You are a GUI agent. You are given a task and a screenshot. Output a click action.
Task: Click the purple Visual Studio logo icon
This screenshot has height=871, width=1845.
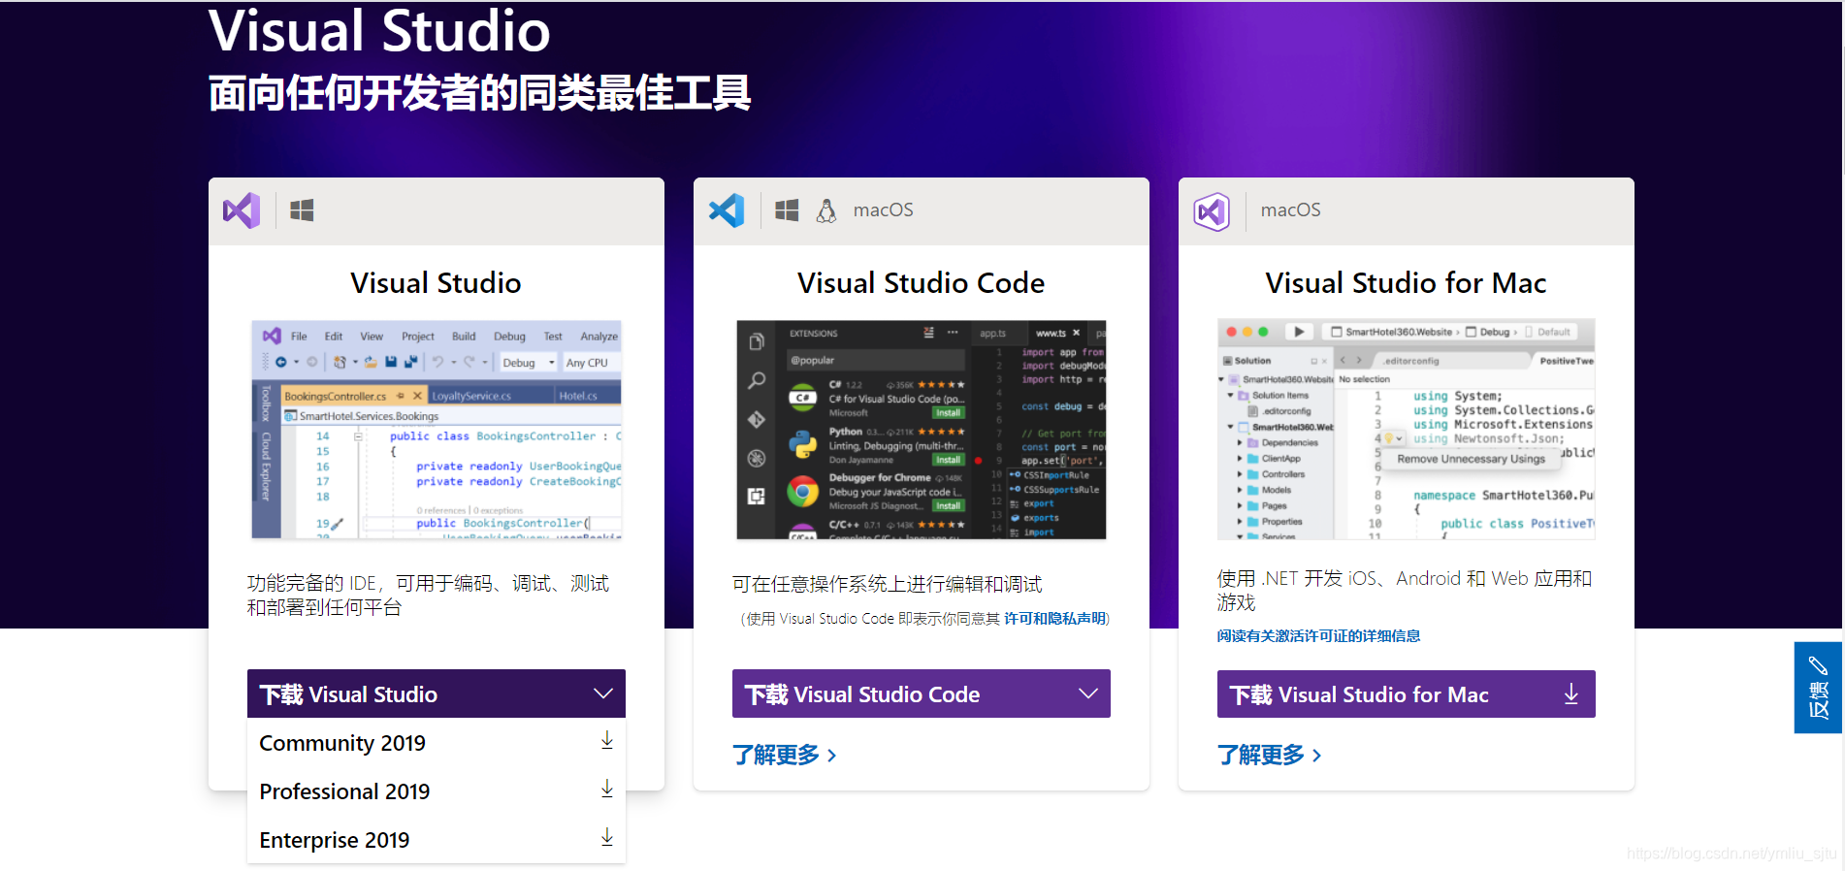242,210
